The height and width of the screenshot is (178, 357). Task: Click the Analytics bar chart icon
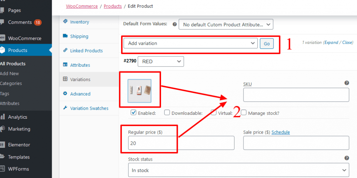tap(2, 117)
